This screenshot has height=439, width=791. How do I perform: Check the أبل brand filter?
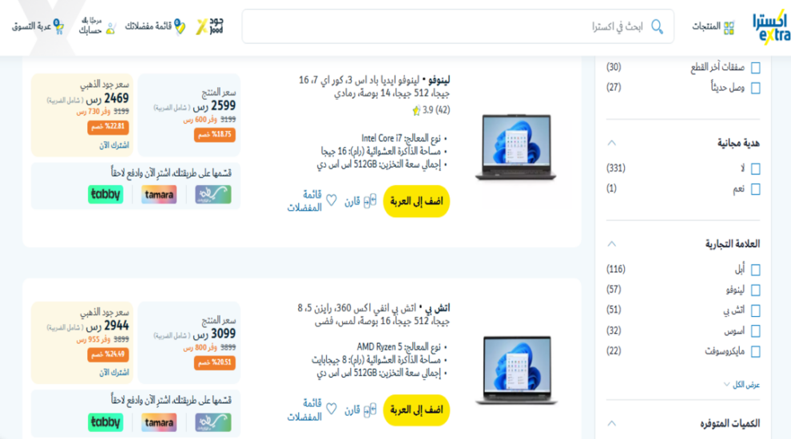point(755,270)
